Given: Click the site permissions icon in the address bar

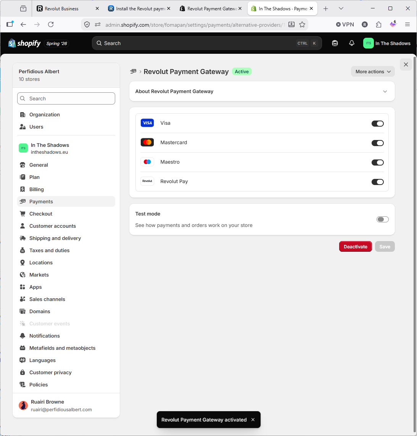Looking at the screenshot, I should 98,24.
